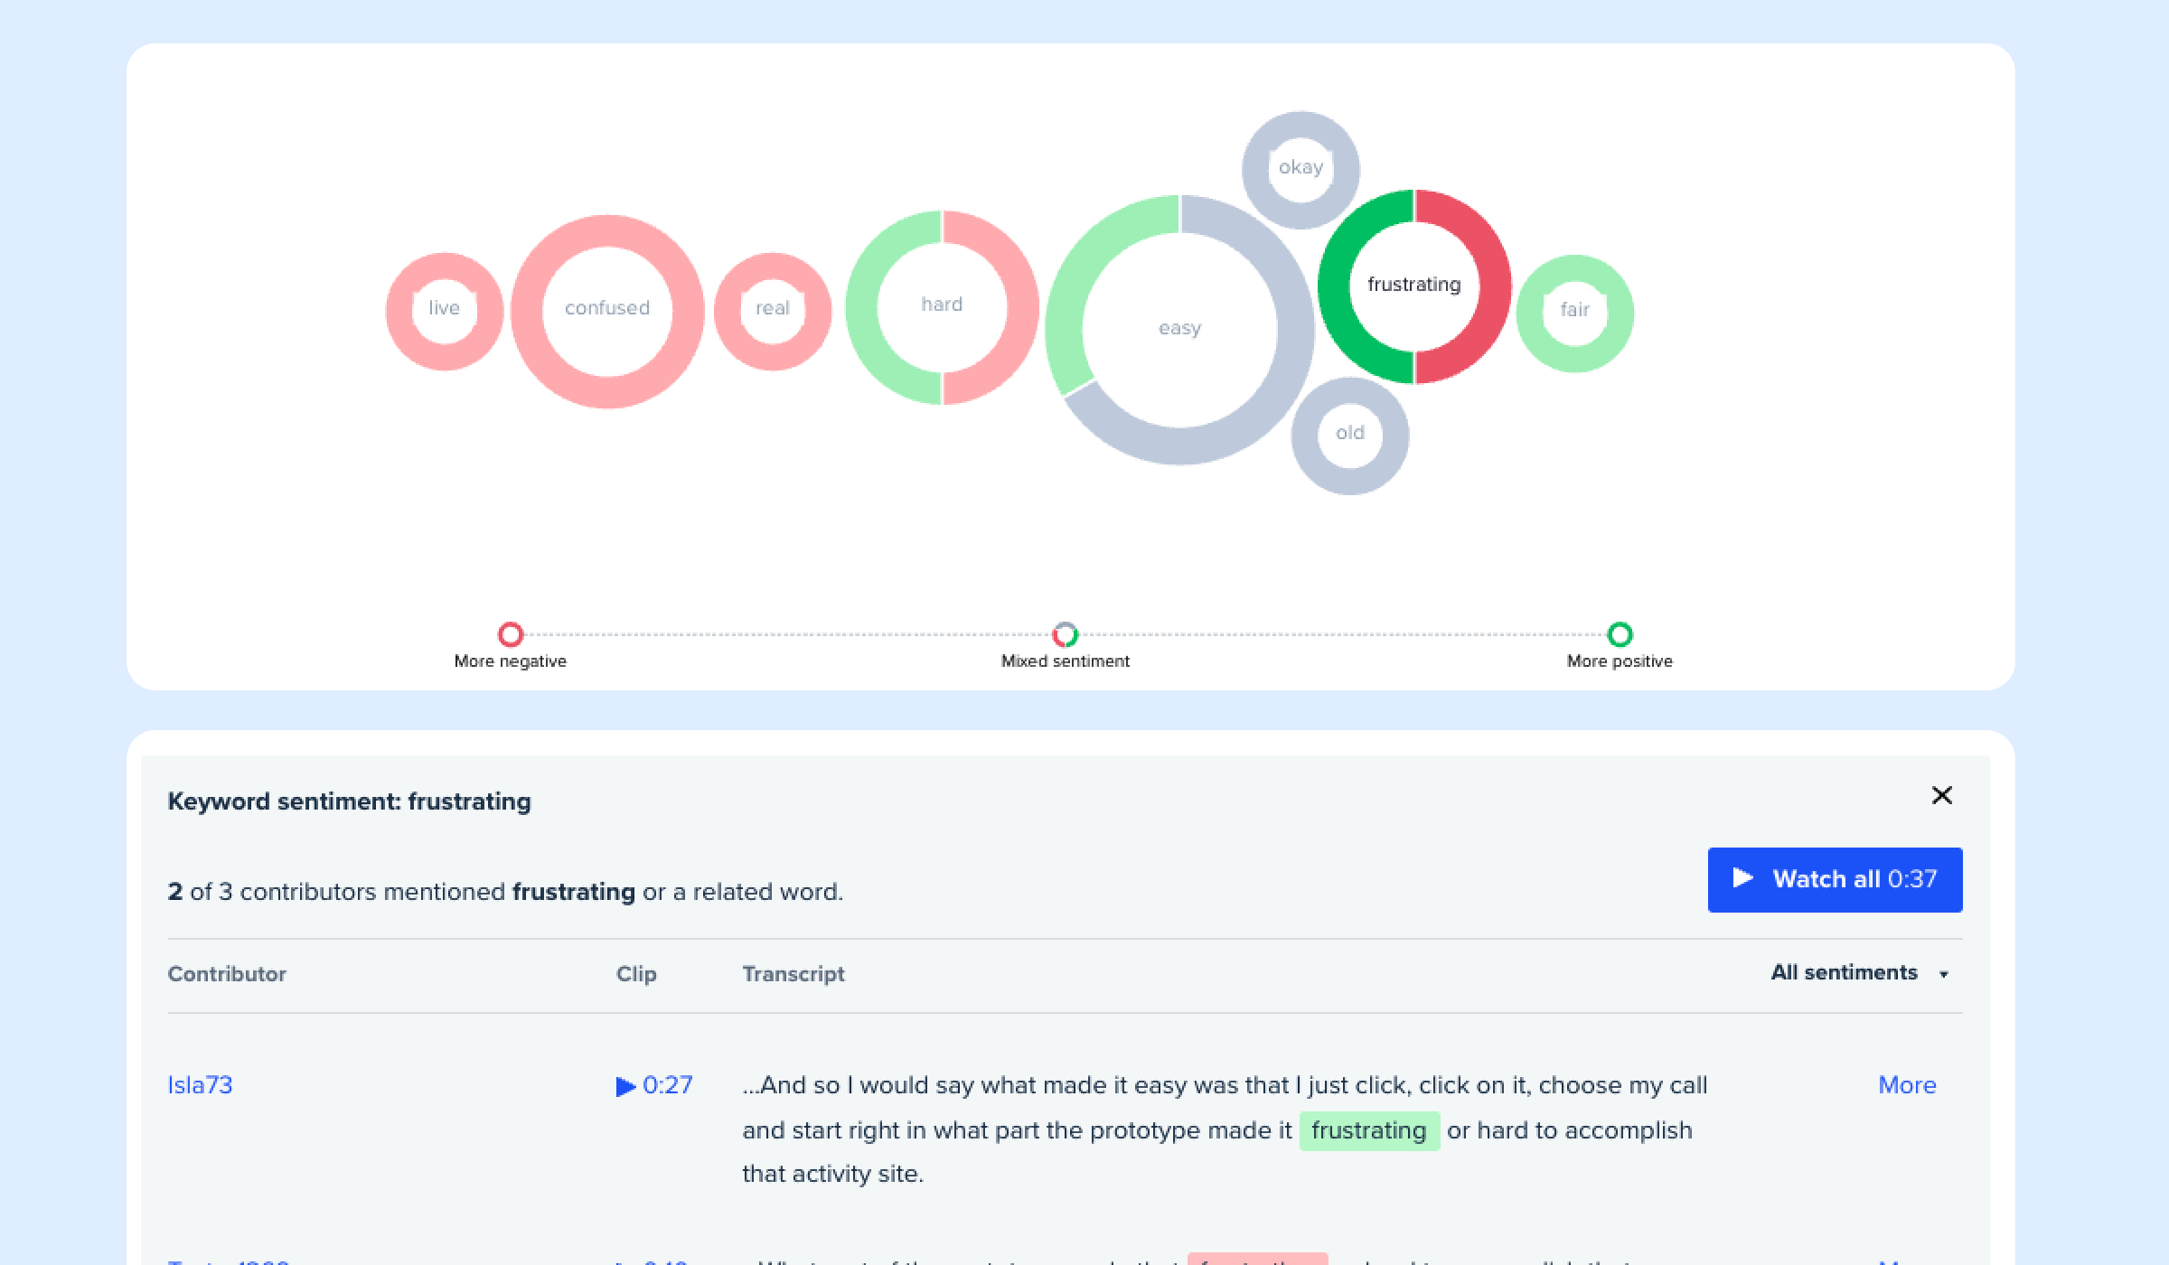Select the 'frustrating' sentiment donut
Viewport: 2169px width, 1265px height.
click(1413, 285)
